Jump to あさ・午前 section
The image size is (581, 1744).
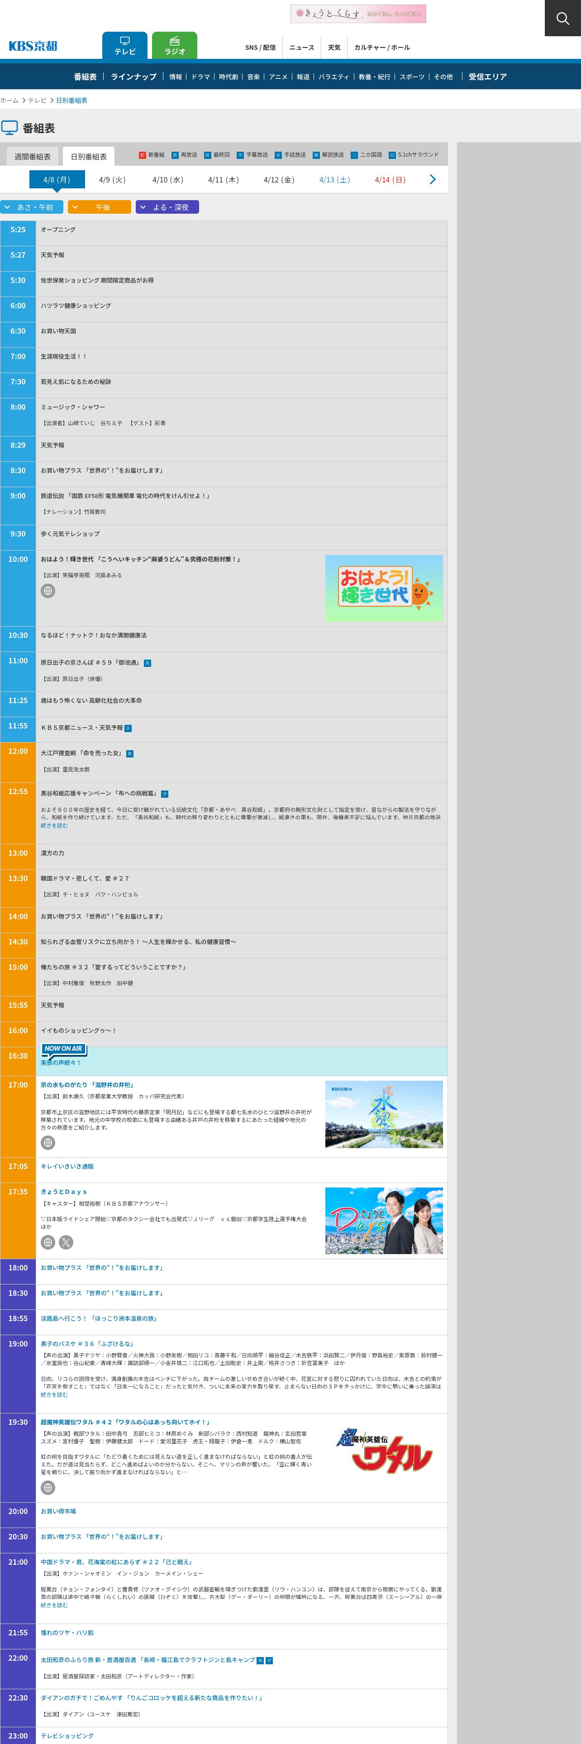click(x=32, y=207)
